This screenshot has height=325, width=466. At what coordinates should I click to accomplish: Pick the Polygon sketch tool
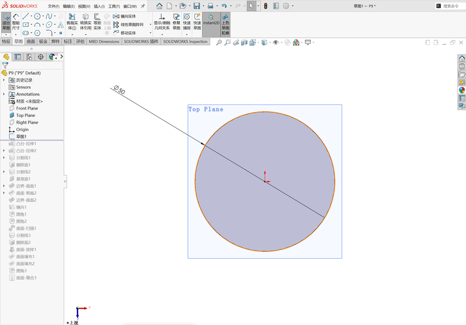[37, 33]
